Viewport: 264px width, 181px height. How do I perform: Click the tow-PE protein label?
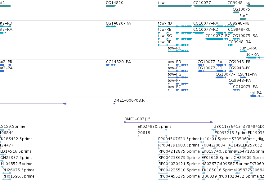click(x=174, y=68)
